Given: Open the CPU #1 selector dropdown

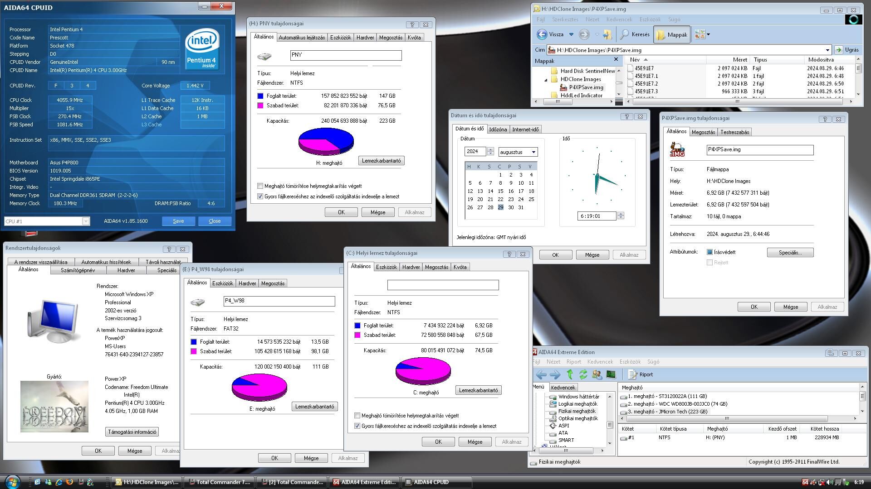Looking at the screenshot, I should click(86, 221).
